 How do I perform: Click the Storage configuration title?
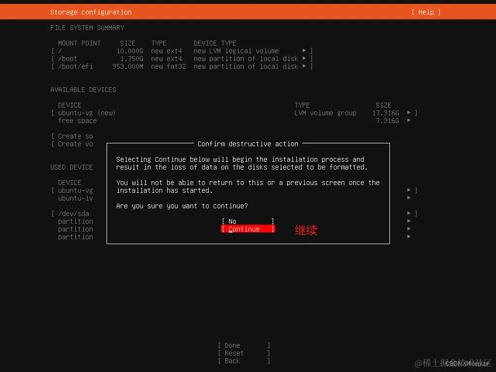pyautogui.click(x=91, y=12)
